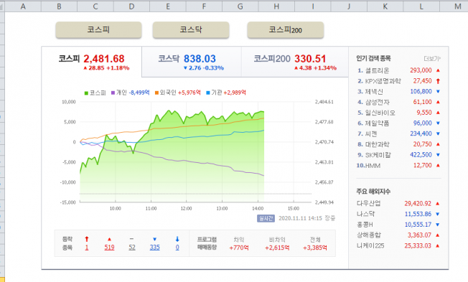The width and height of the screenshot is (468, 282).
Task: Click the 인기 검색 종목 heading
Action: pyautogui.click(x=373, y=59)
